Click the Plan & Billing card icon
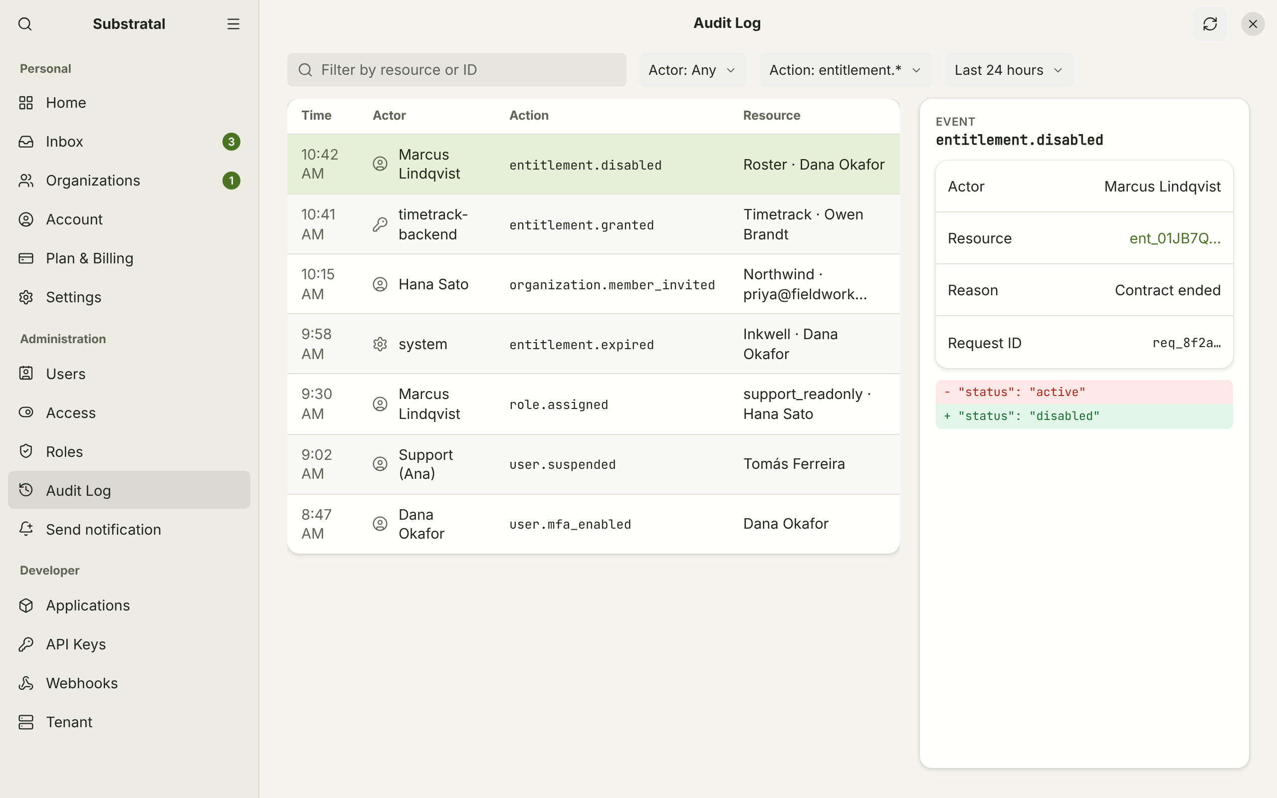 click(x=26, y=259)
